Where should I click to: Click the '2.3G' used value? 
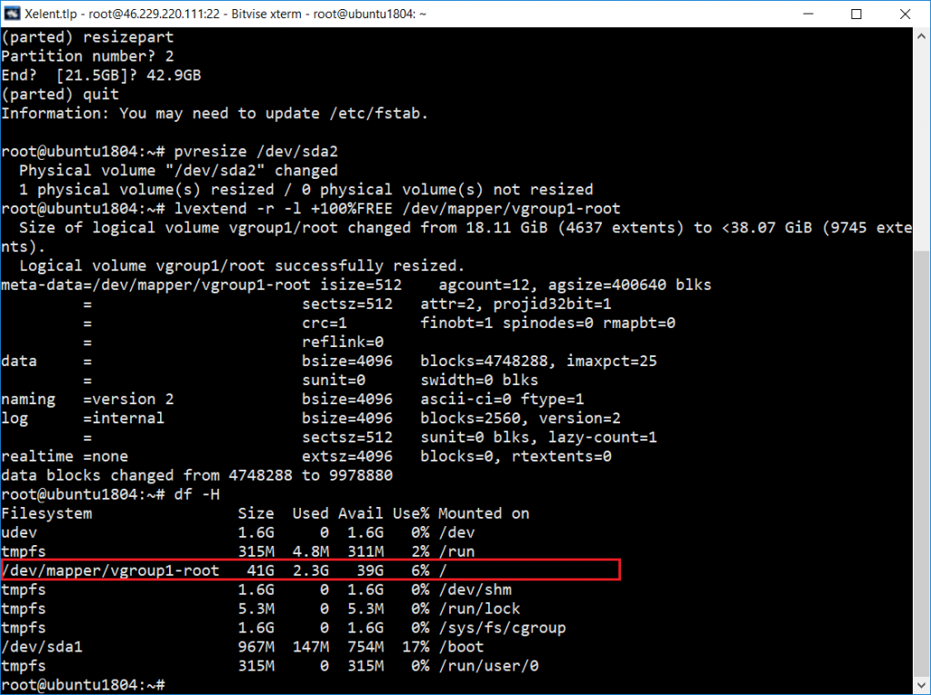[x=311, y=571]
